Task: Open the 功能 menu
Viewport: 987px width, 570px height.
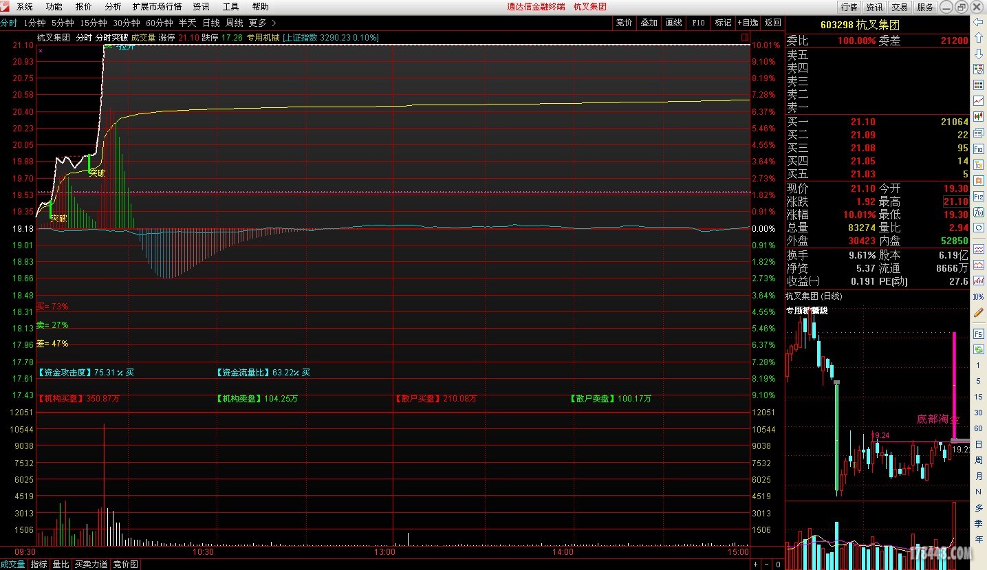Action: pyautogui.click(x=54, y=6)
